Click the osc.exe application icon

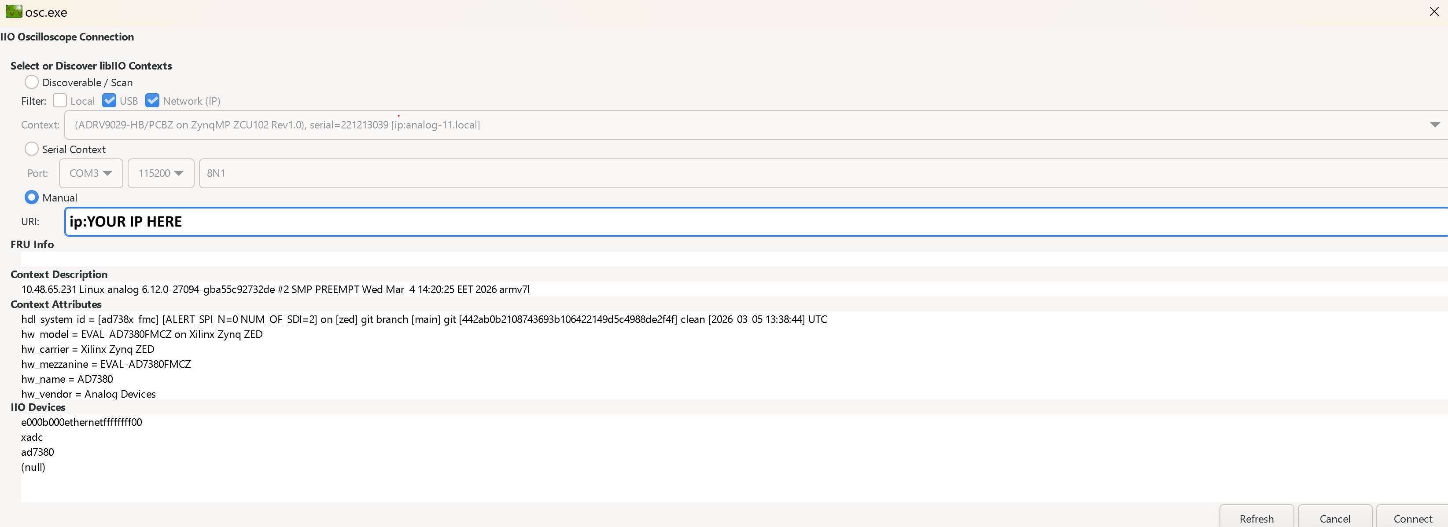tap(14, 11)
